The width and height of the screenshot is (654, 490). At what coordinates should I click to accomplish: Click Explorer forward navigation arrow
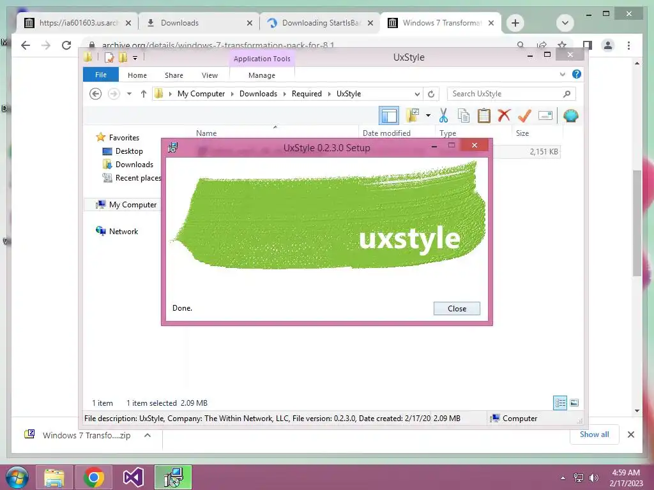point(114,94)
